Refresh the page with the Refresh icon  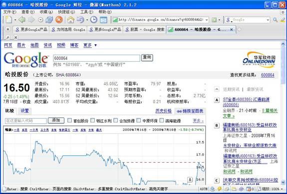click(49, 19)
